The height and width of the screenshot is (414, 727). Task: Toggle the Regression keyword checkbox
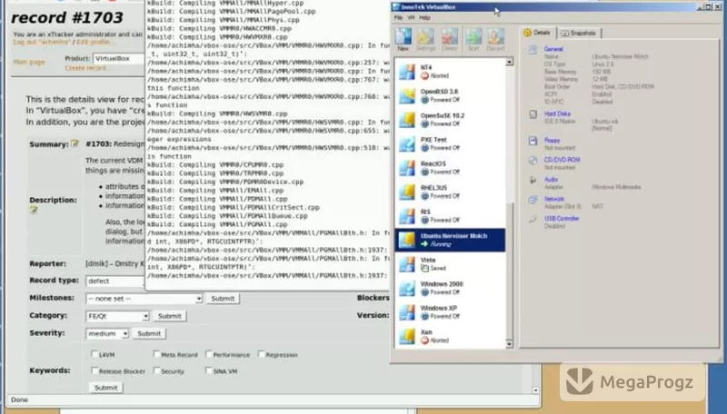262,354
